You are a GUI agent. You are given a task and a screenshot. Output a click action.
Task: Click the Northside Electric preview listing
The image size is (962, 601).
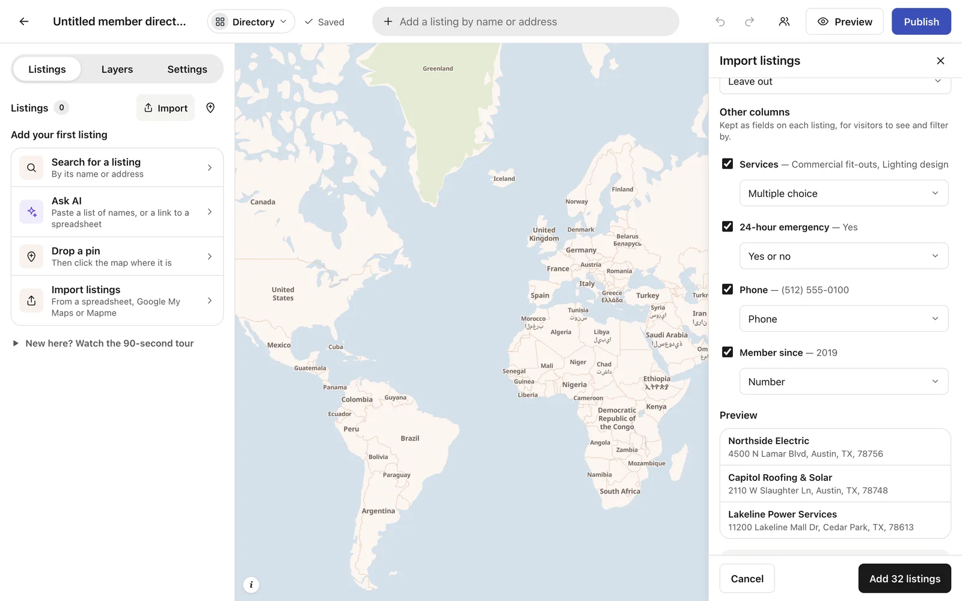(835, 447)
